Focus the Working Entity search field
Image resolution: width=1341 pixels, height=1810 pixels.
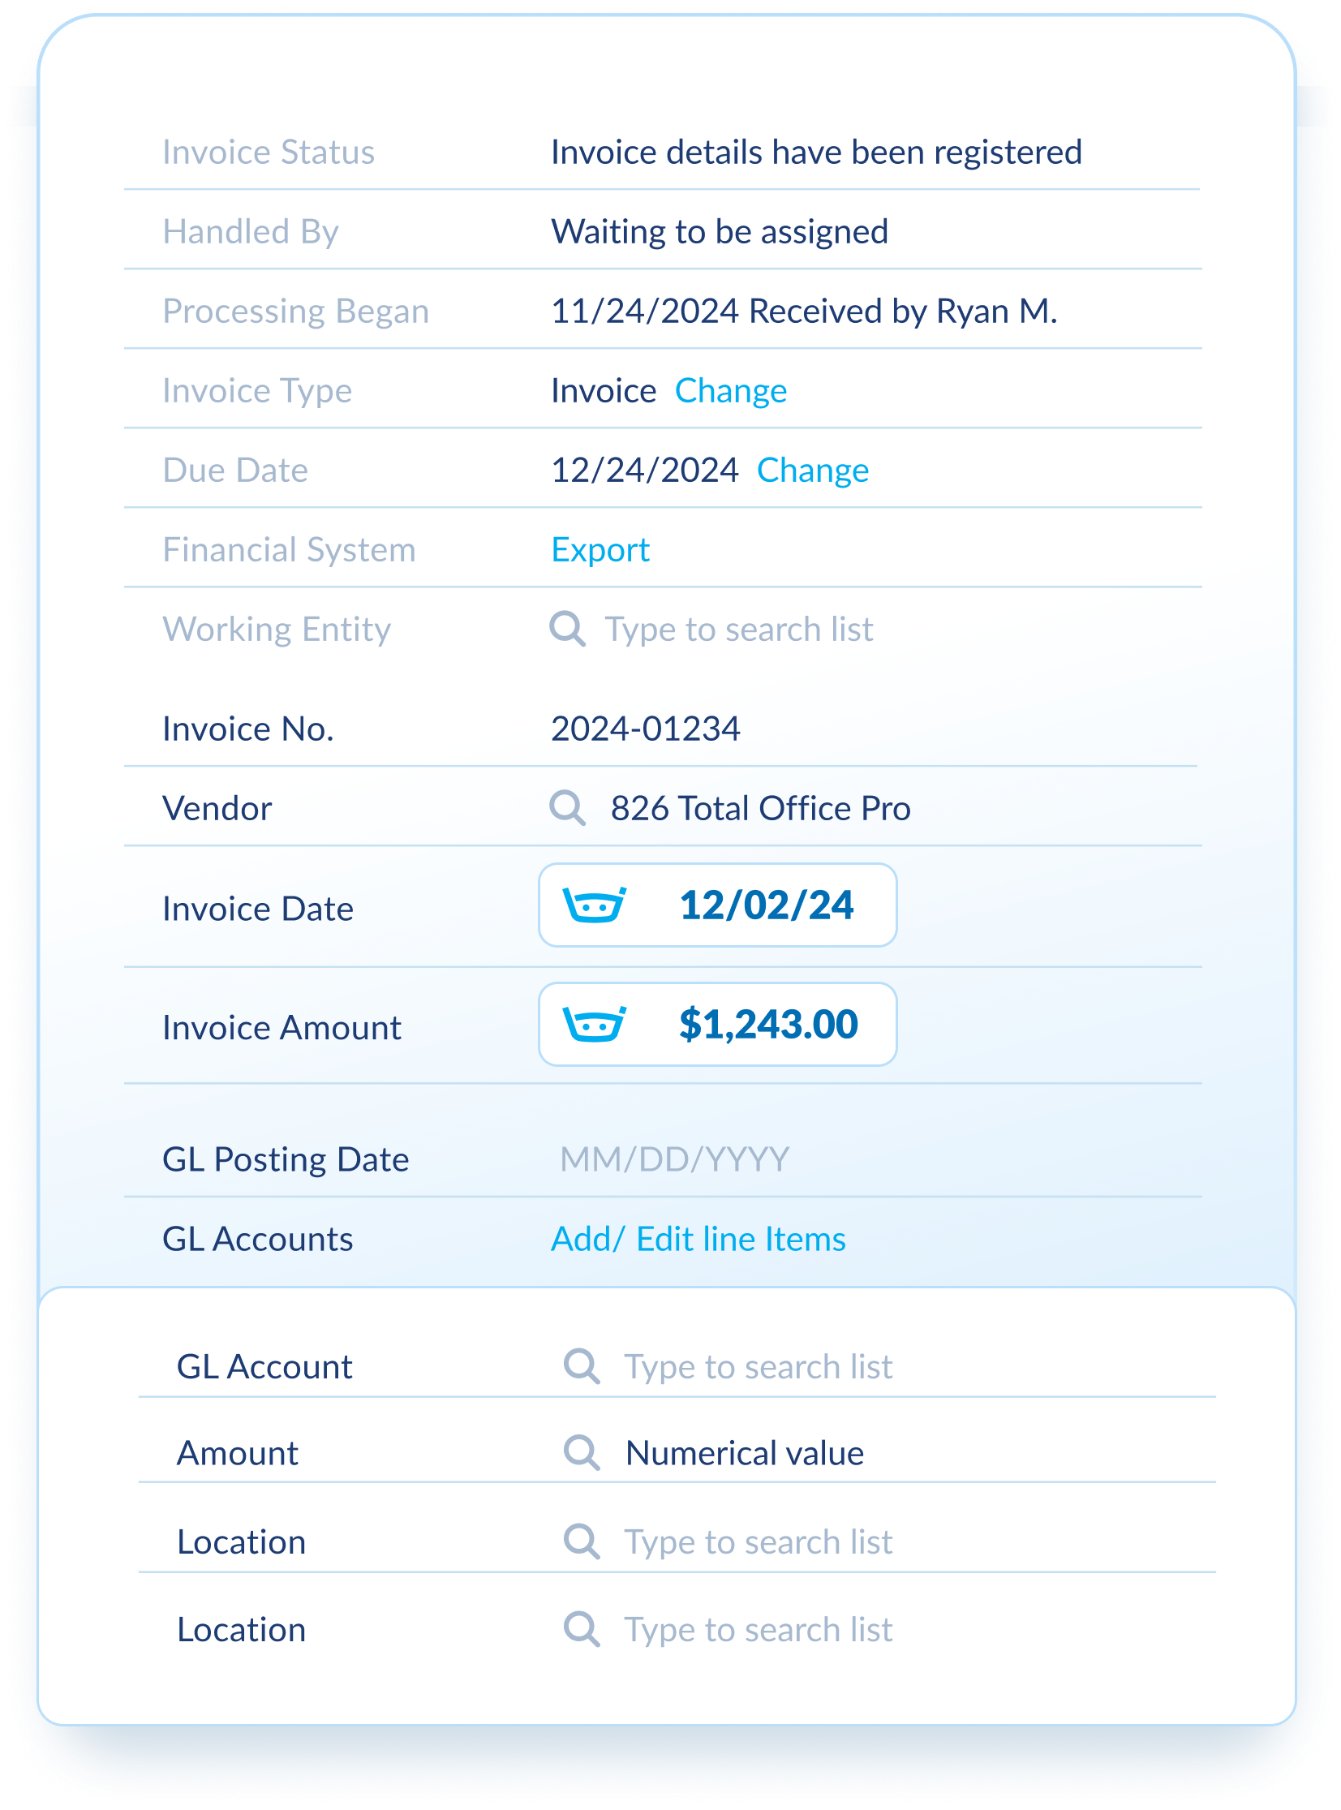(x=739, y=630)
